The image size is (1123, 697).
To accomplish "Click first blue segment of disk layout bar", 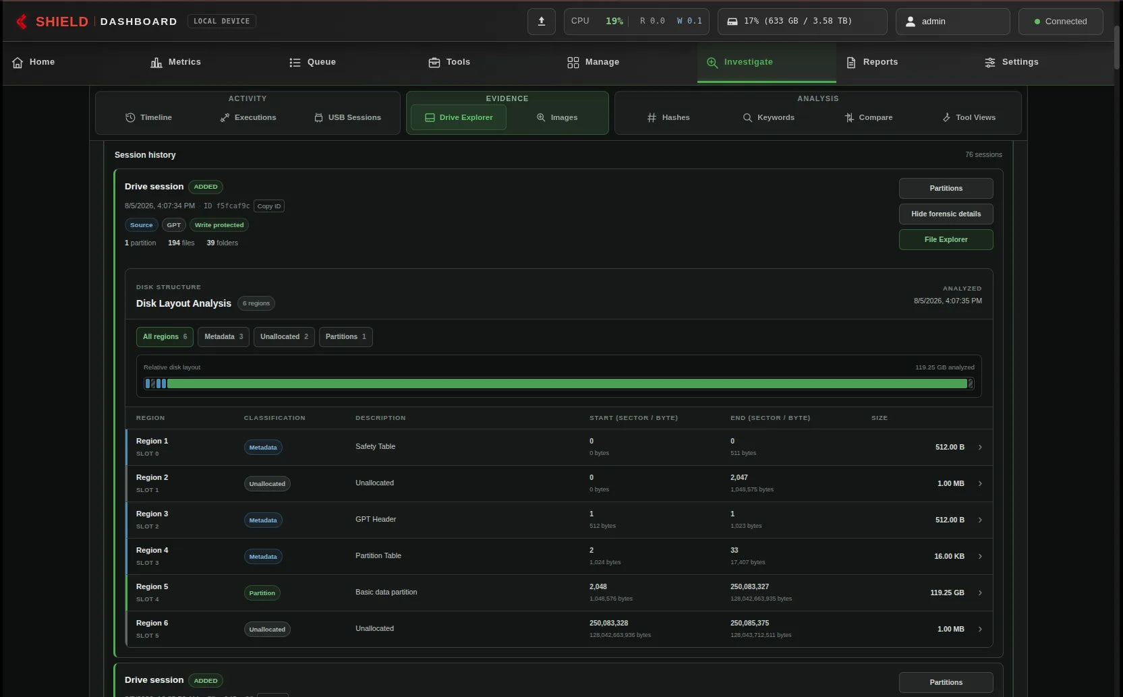I will (147, 384).
